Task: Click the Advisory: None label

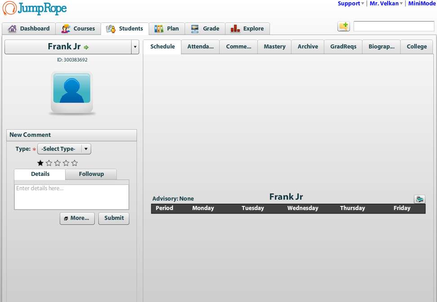Action: [x=173, y=199]
